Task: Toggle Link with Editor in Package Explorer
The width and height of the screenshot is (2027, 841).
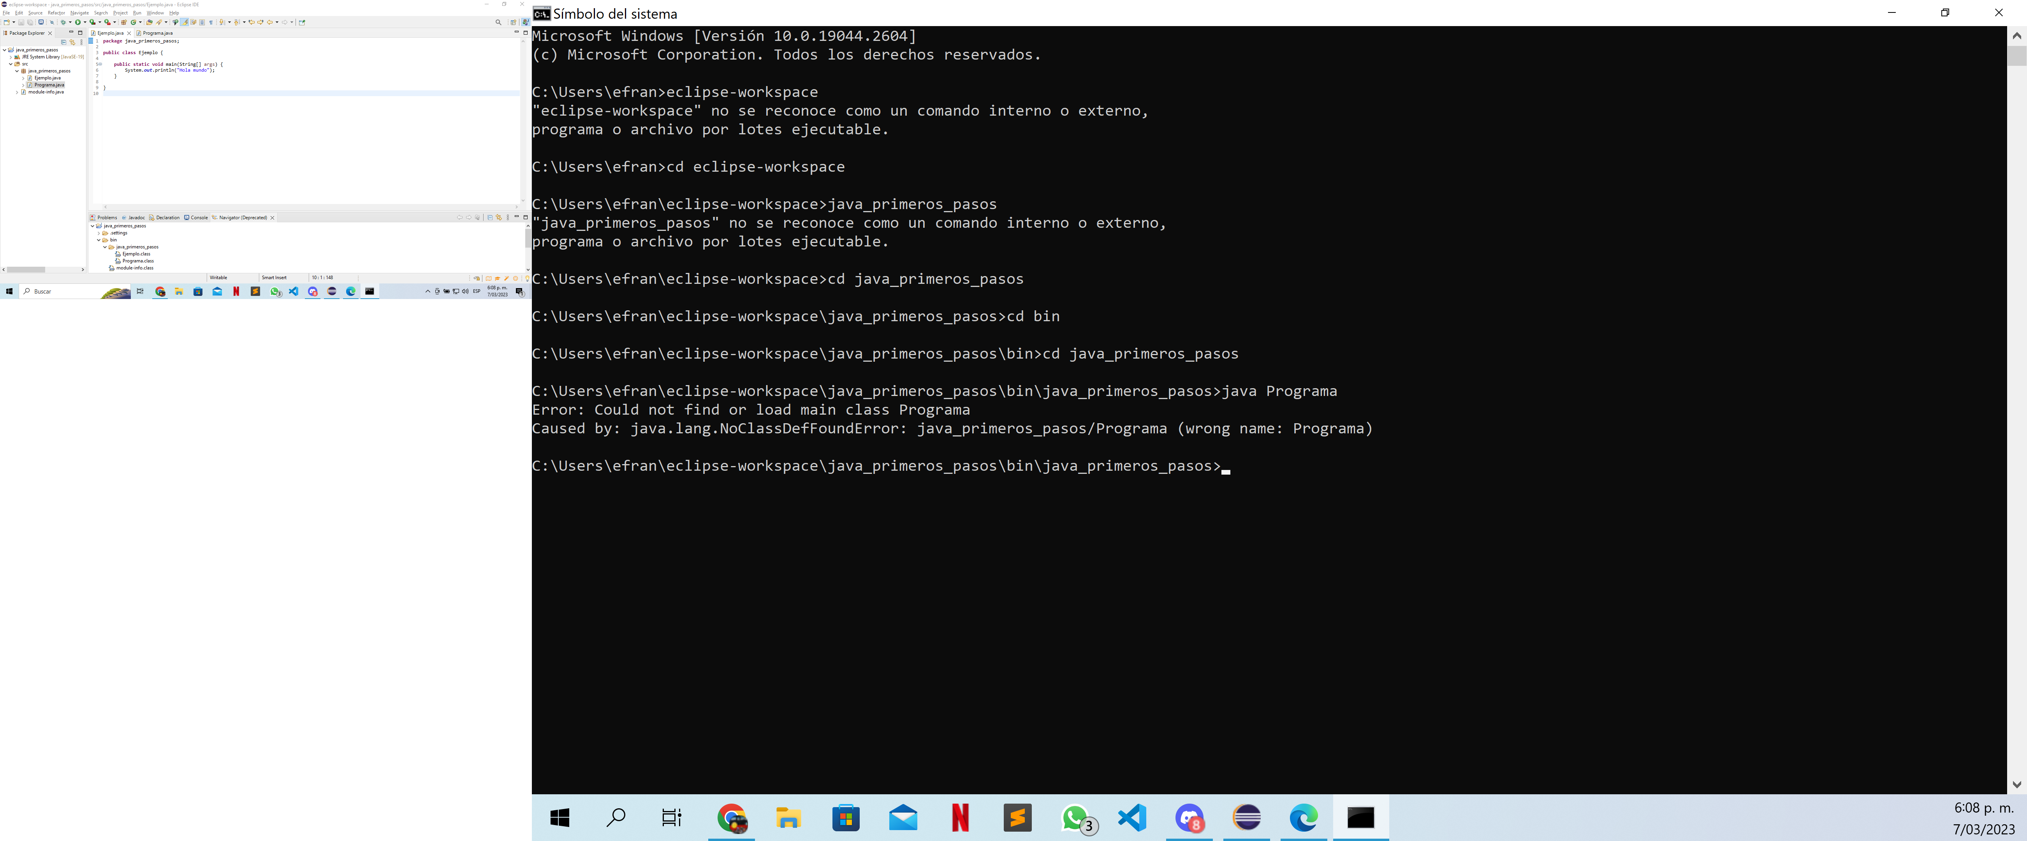Action: point(72,42)
